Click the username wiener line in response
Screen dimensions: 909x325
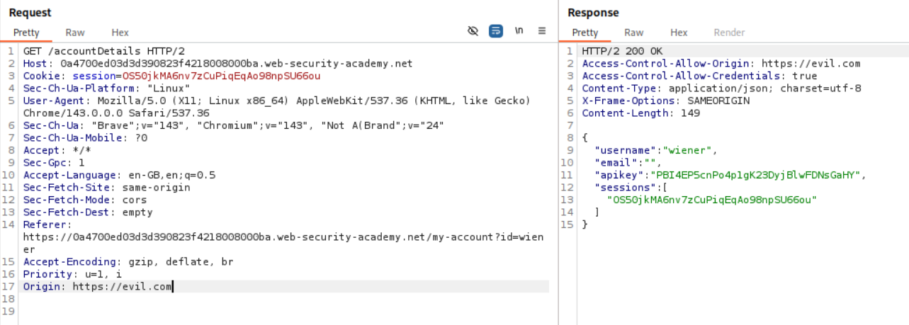point(656,150)
